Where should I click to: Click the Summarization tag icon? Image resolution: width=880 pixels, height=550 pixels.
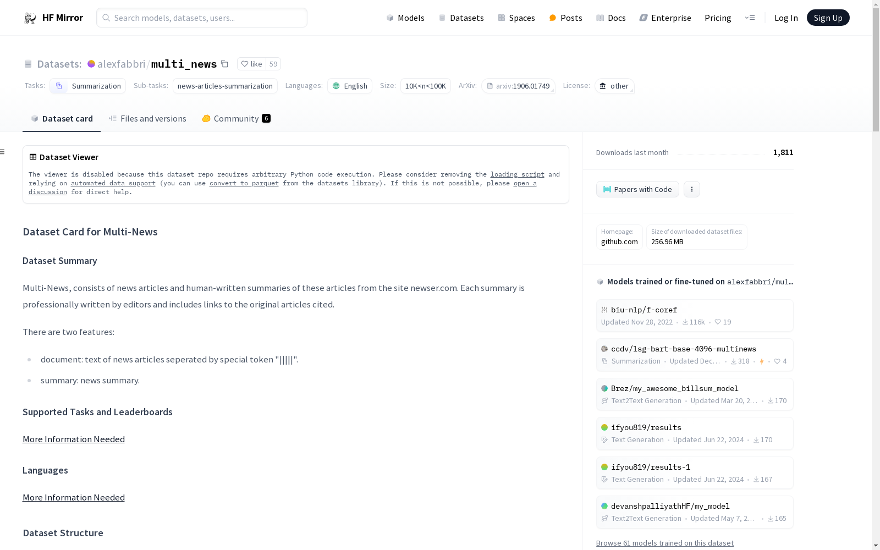[59, 86]
